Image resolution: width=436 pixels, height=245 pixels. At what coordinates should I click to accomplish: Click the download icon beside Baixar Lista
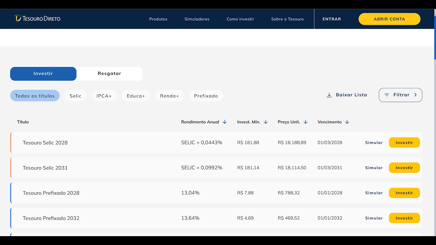point(329,95)
